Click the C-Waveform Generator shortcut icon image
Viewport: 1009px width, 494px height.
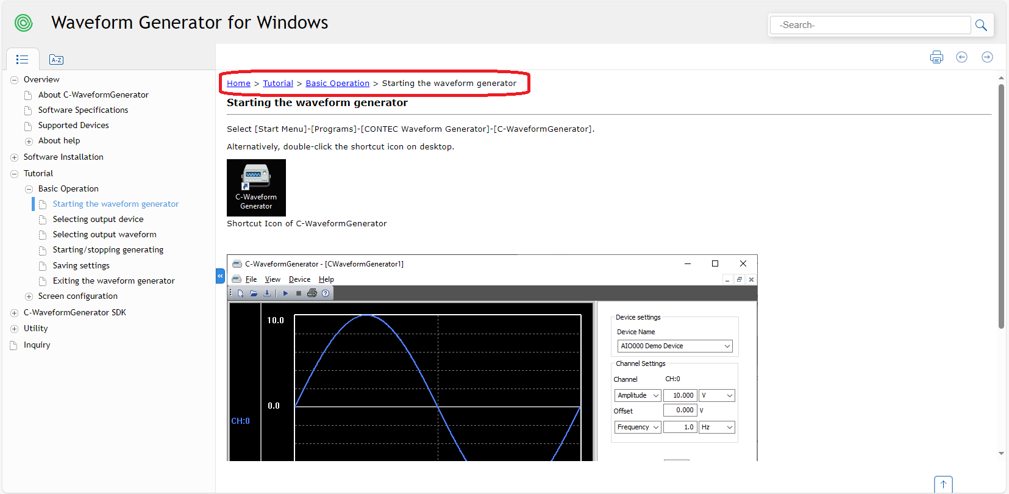pos(256,187)
